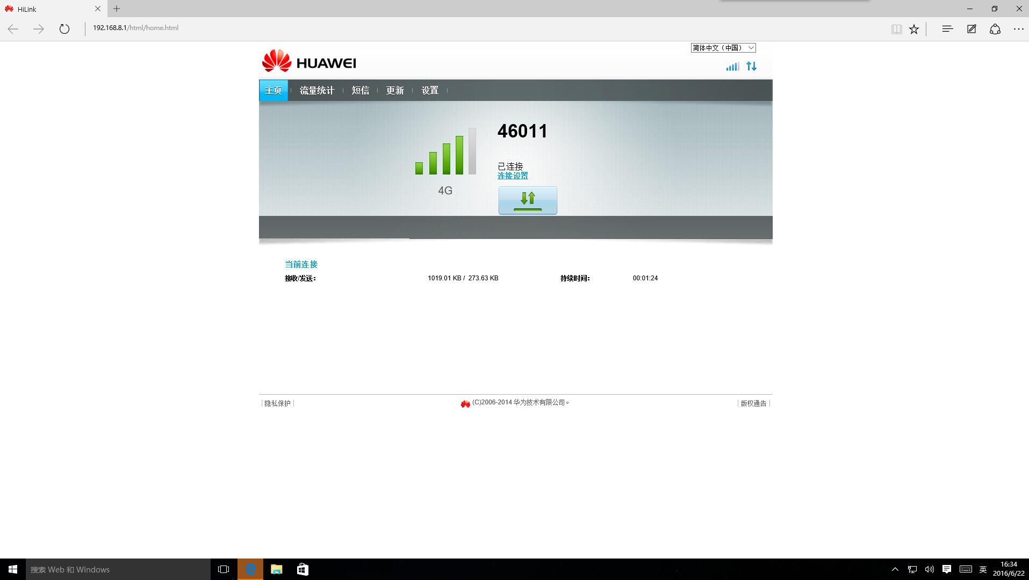Select the HiLink browser tab
1029x580 pixels.
coord(53,9)
